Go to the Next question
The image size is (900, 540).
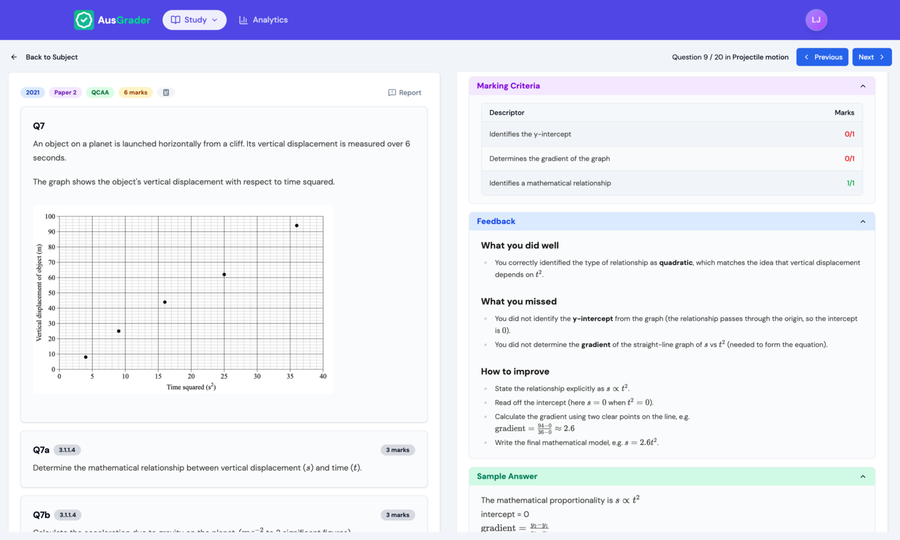point(872,57)
